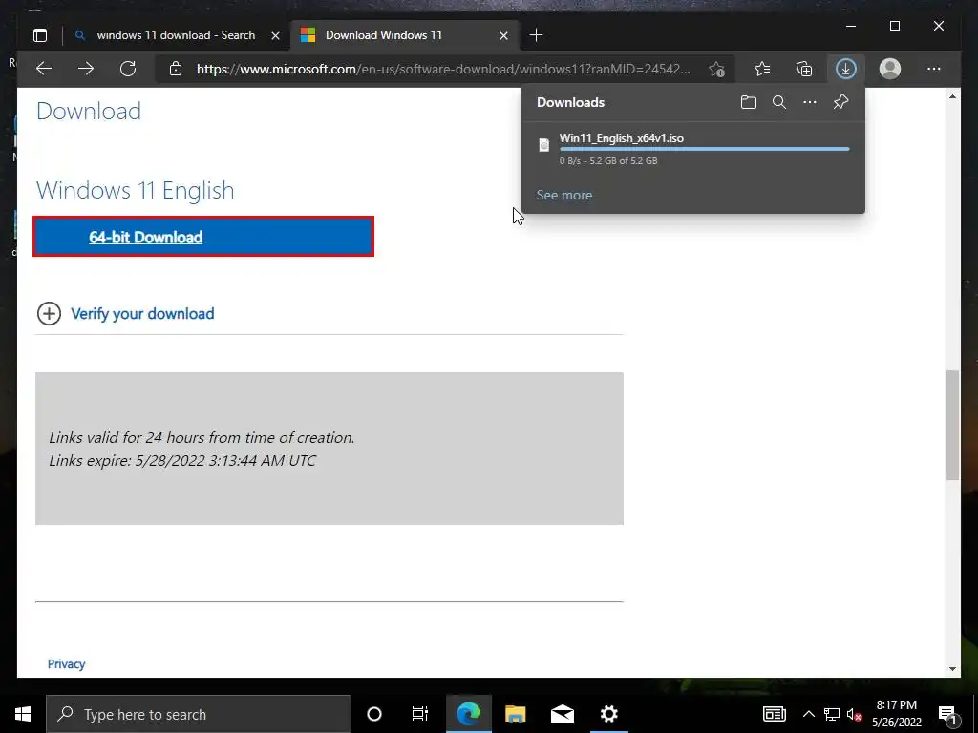This screenshot has height=733, width=978.
Task: Open volume muted tray icon
Action: click(x=855, y=714)
